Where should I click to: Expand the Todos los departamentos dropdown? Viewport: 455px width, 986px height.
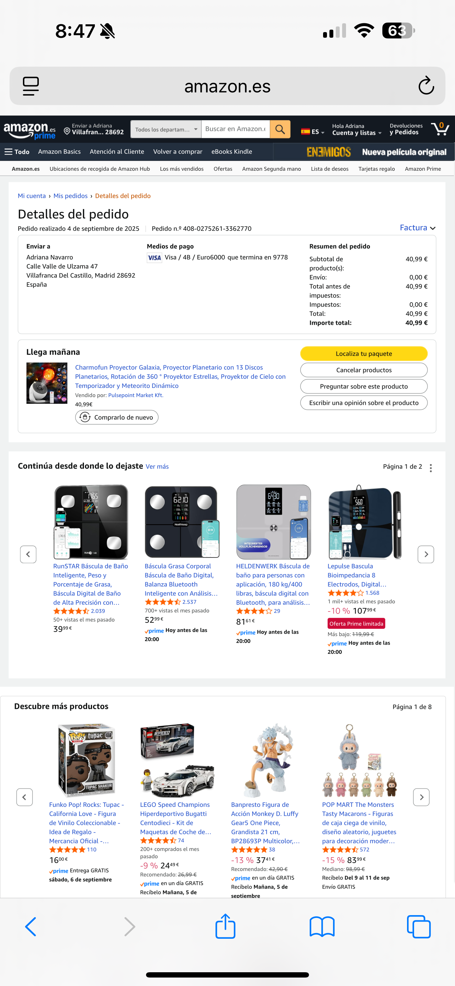coord(166,129)
